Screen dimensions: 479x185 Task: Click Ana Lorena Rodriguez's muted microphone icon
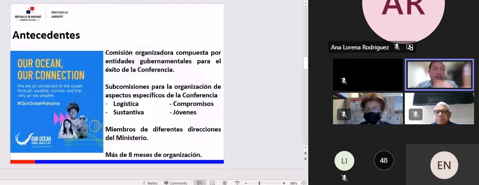397,47
